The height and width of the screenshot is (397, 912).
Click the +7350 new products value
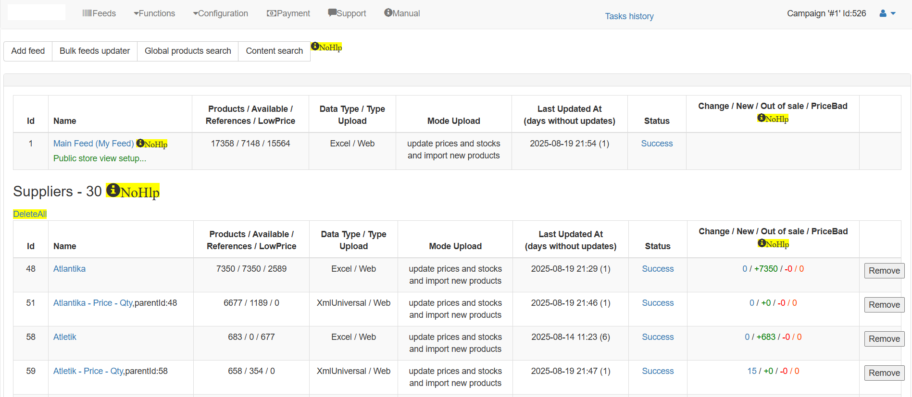766,269
